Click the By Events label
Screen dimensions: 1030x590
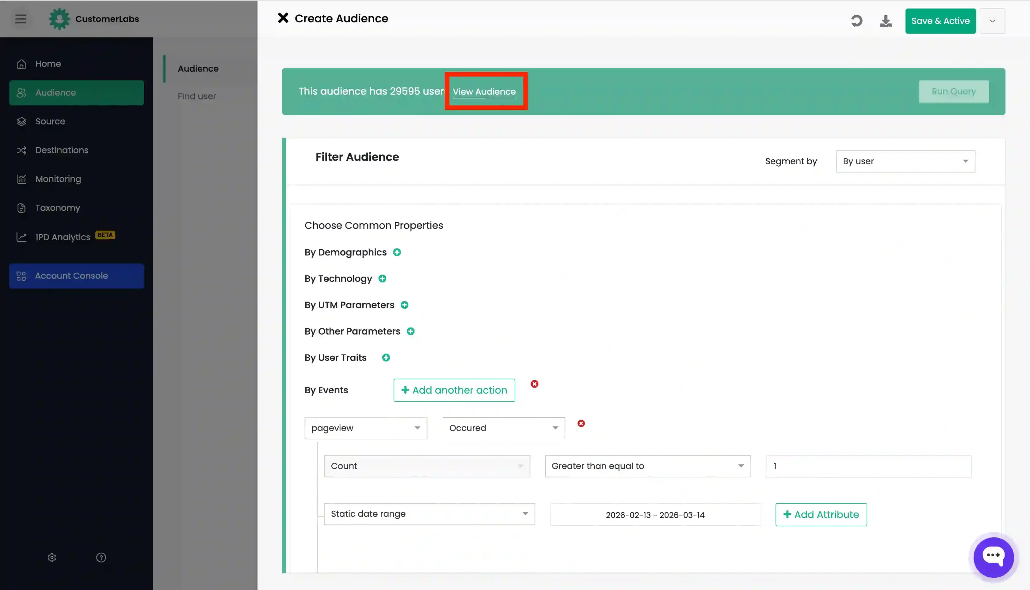(326, 390)
